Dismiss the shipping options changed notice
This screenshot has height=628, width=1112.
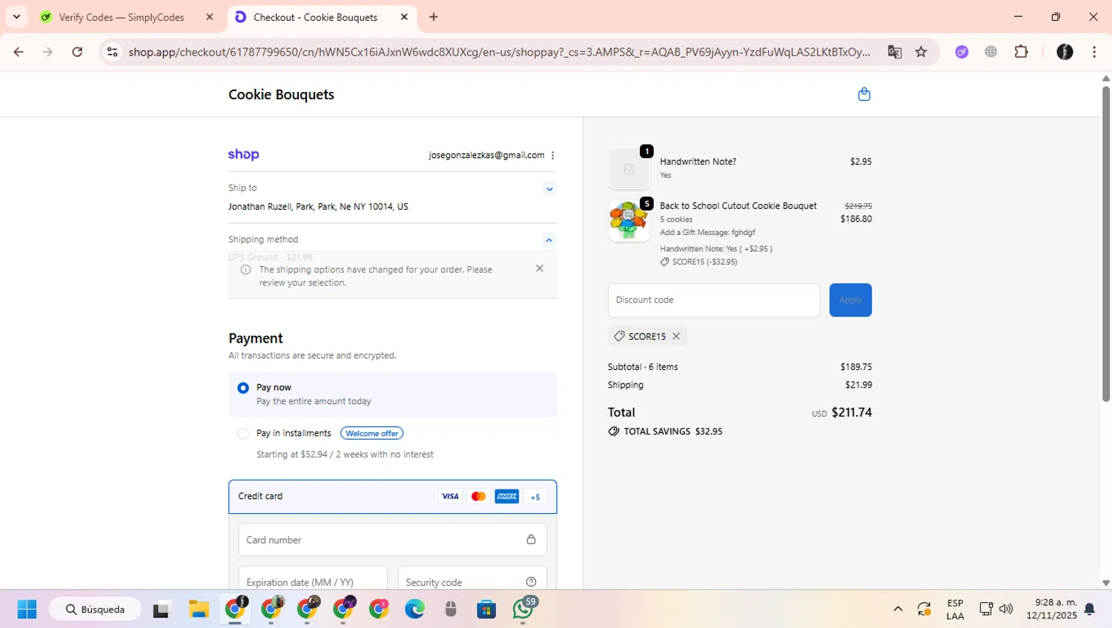540,268
